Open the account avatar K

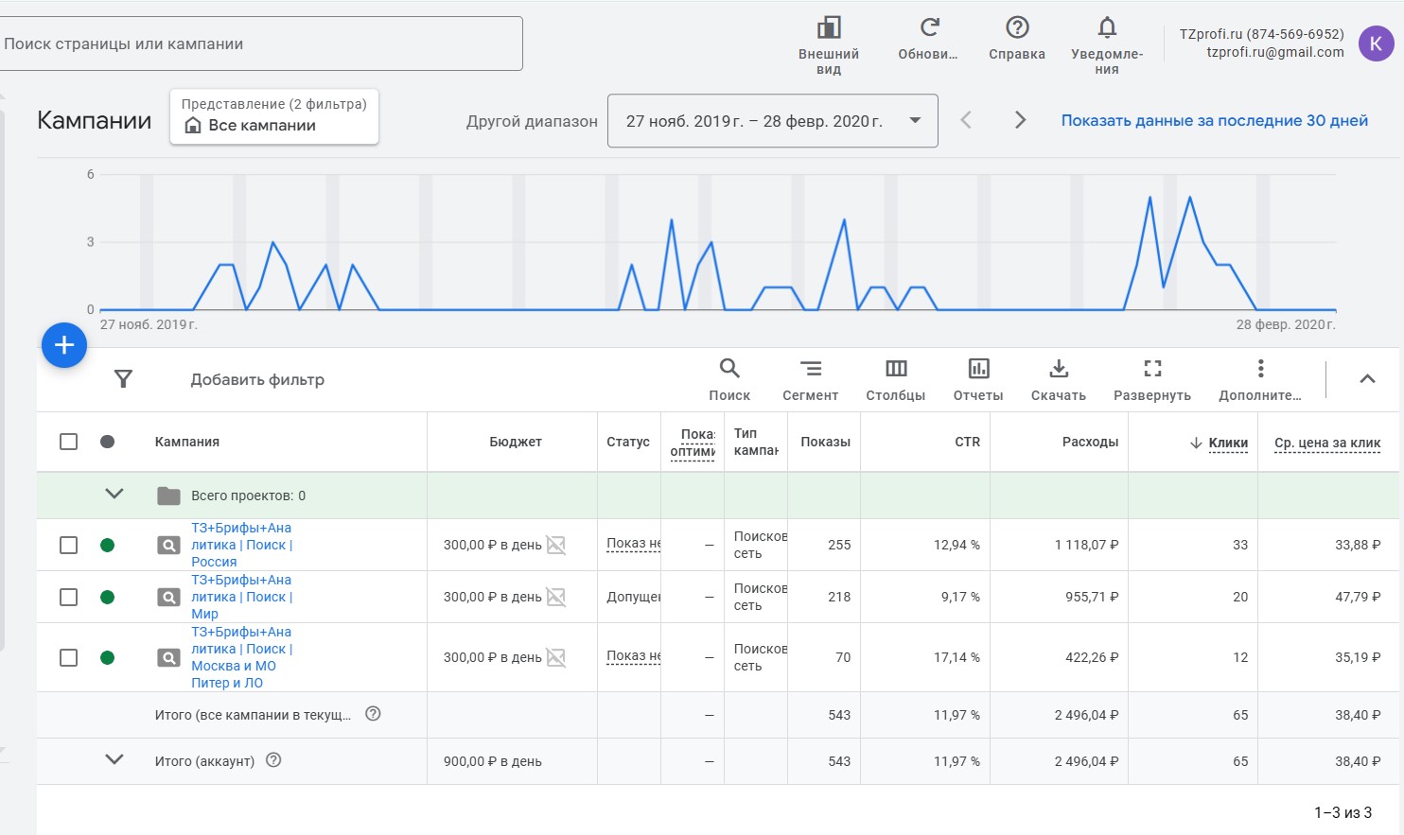pyautogui.click(x=1376, y=43)
